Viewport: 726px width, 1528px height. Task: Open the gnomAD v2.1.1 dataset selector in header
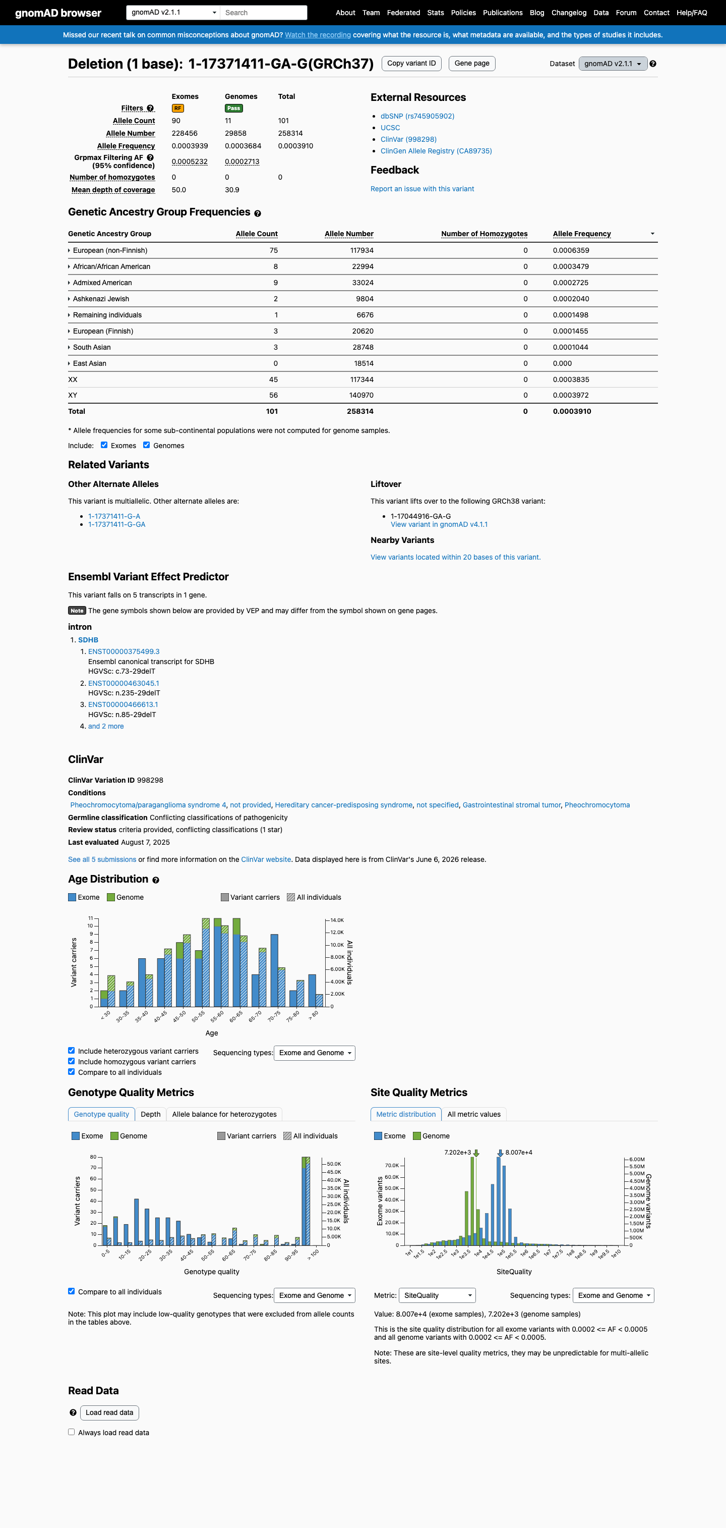[173, 13]
